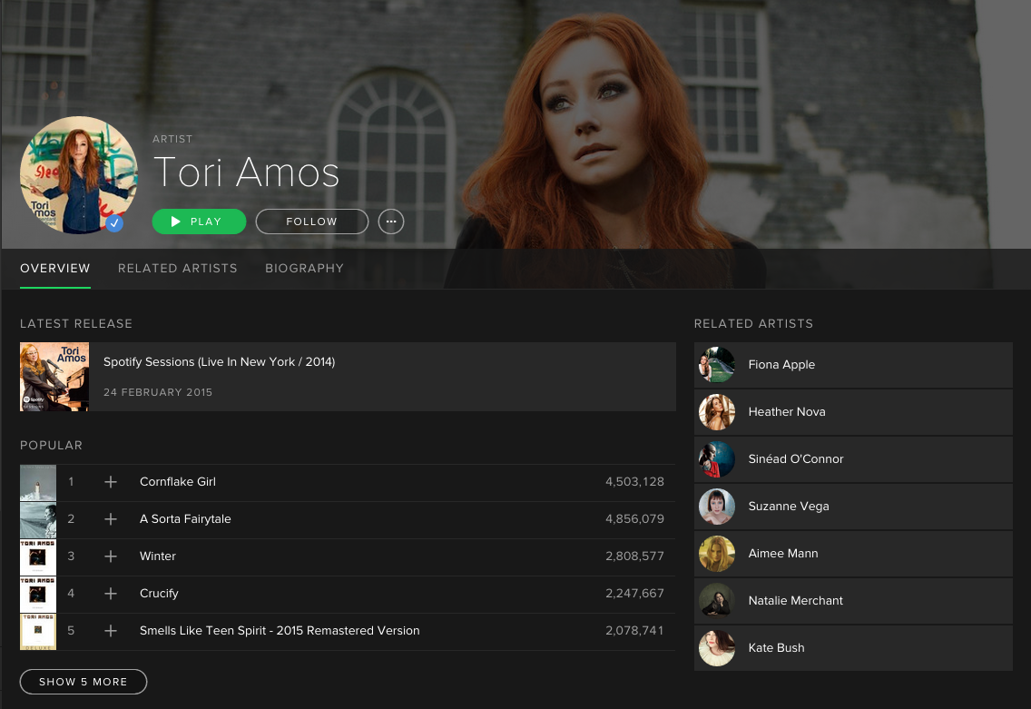Open related artist Natalie Merchant

tap(853, 601)
